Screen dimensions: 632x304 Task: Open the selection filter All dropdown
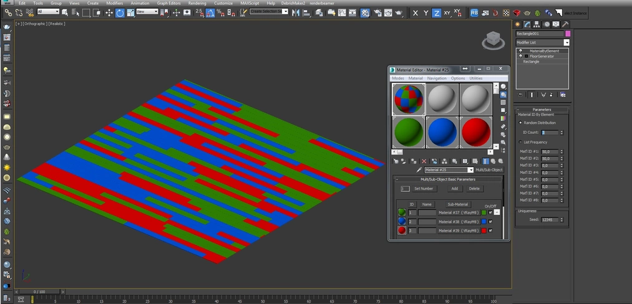[x=49, y=12]
